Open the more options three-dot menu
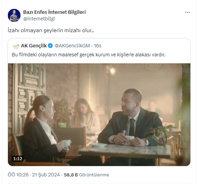 pos(188,12)
